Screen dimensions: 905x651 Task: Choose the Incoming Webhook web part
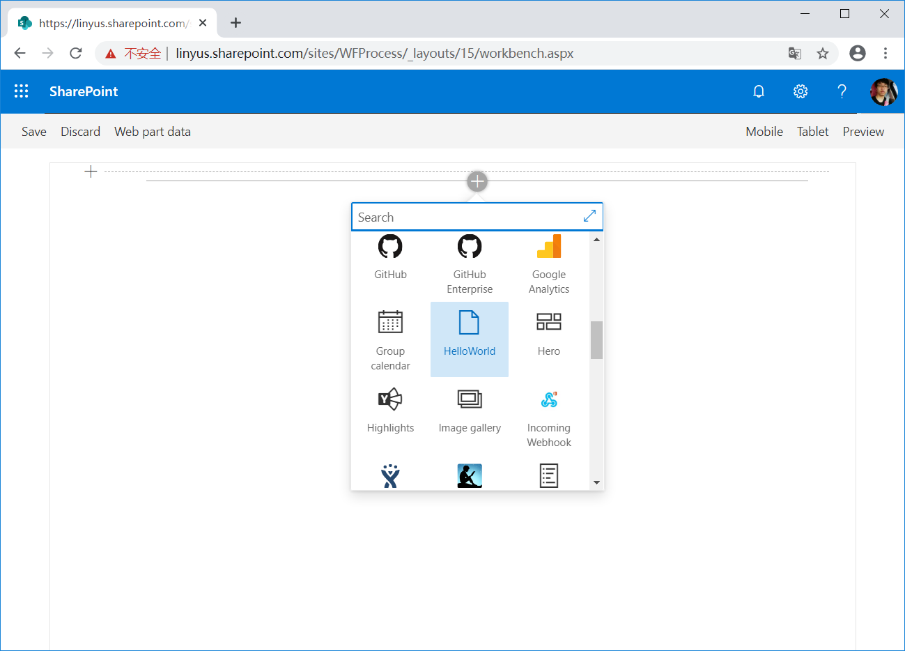[x=549, y=417]
